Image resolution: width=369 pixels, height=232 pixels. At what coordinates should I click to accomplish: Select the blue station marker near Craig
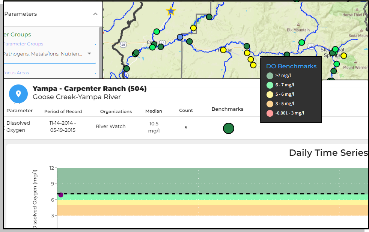181,37
